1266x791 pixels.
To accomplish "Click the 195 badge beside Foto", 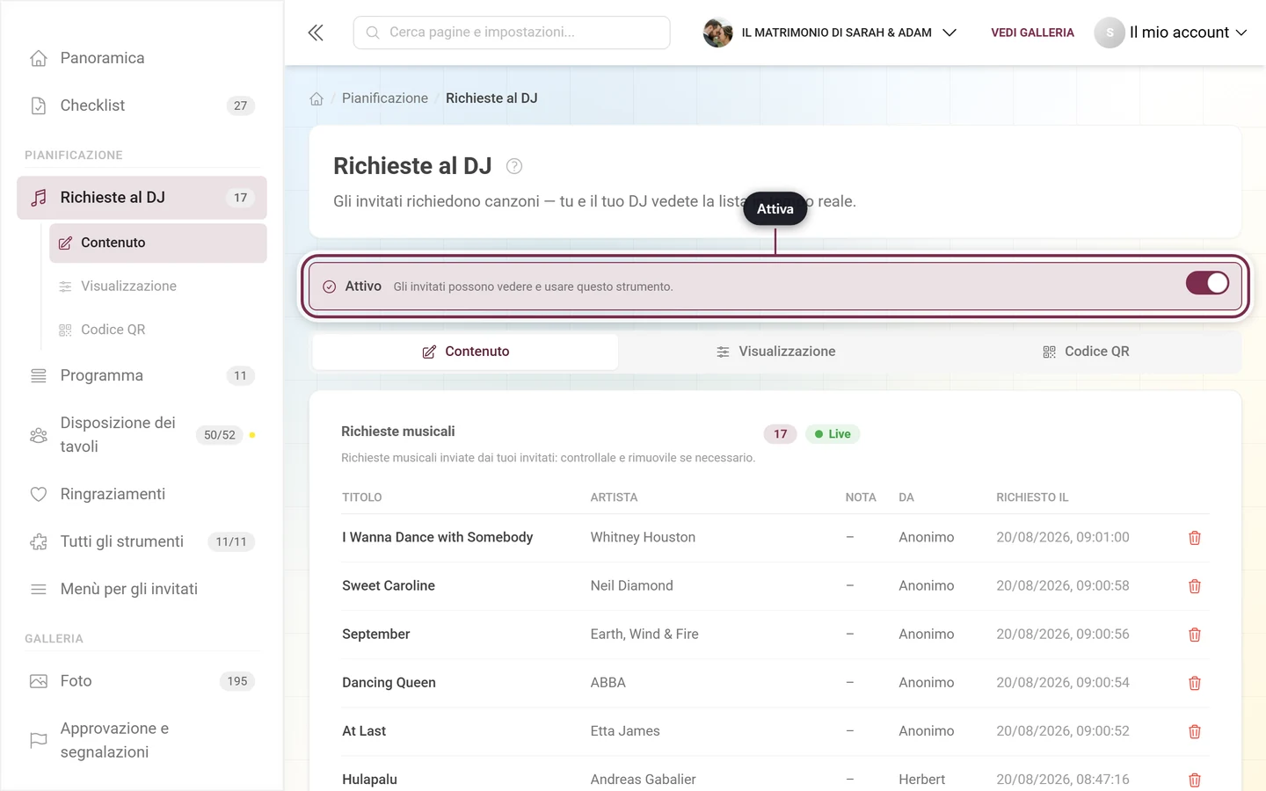I will [237, 681].
